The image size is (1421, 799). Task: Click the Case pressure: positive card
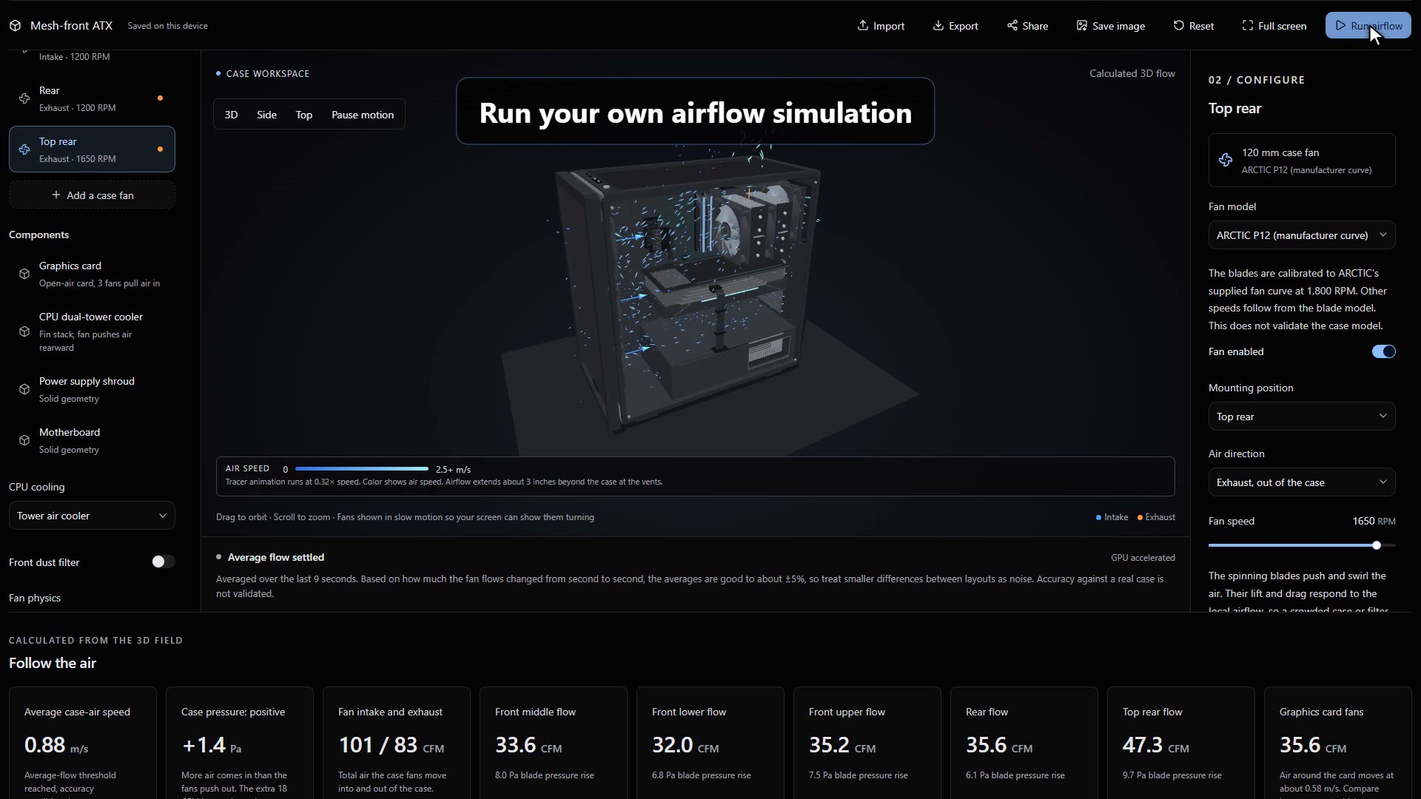pyautogui.click(x=240, y=743)
